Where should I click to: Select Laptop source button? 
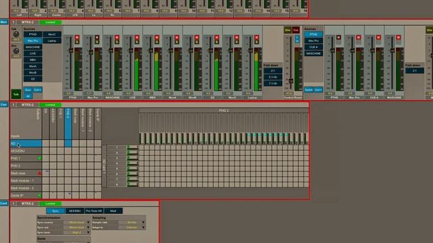52,40
